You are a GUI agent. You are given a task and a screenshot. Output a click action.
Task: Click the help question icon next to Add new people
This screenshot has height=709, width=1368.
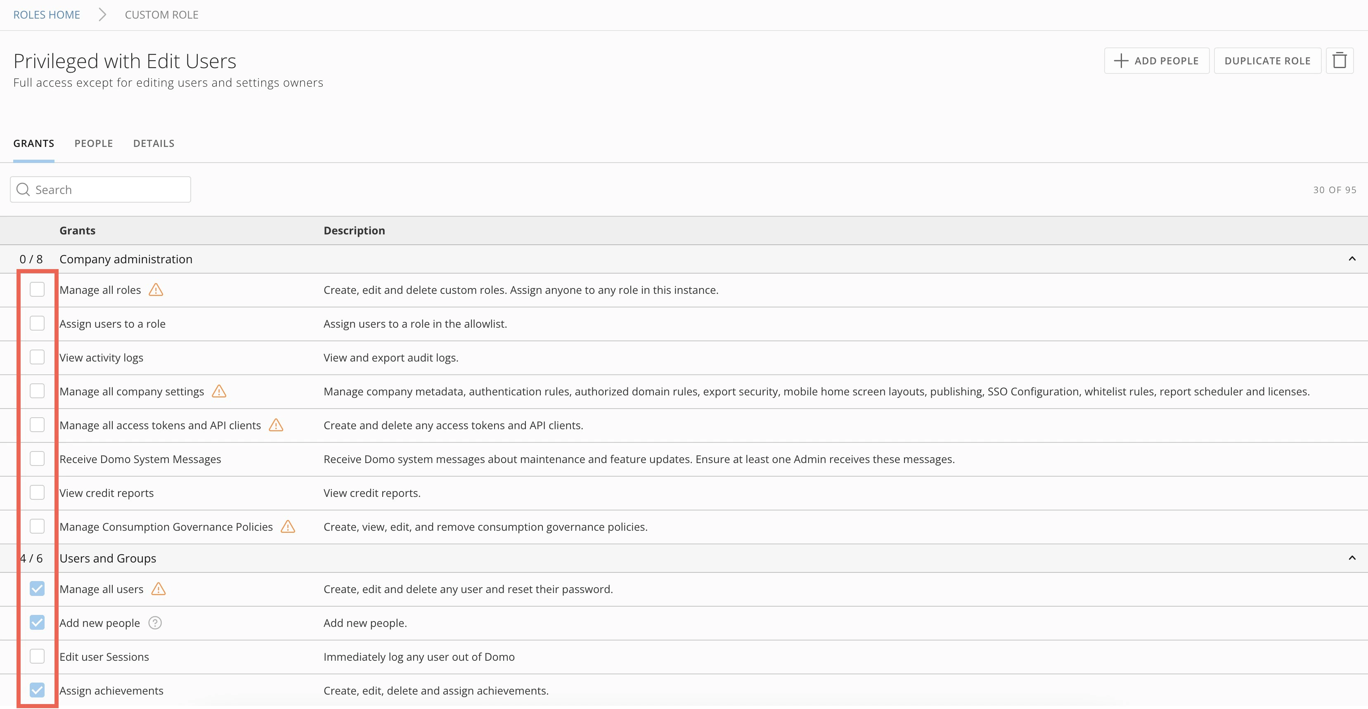coord(155,623)
